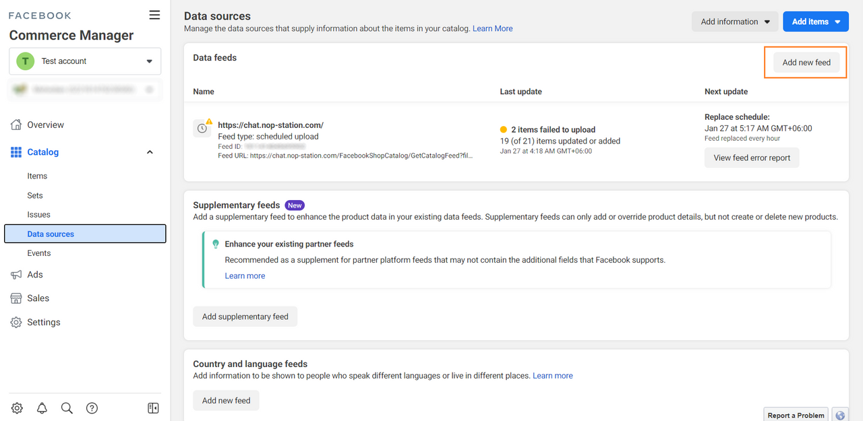Click the Overview home icon

[x=16, y=125]
